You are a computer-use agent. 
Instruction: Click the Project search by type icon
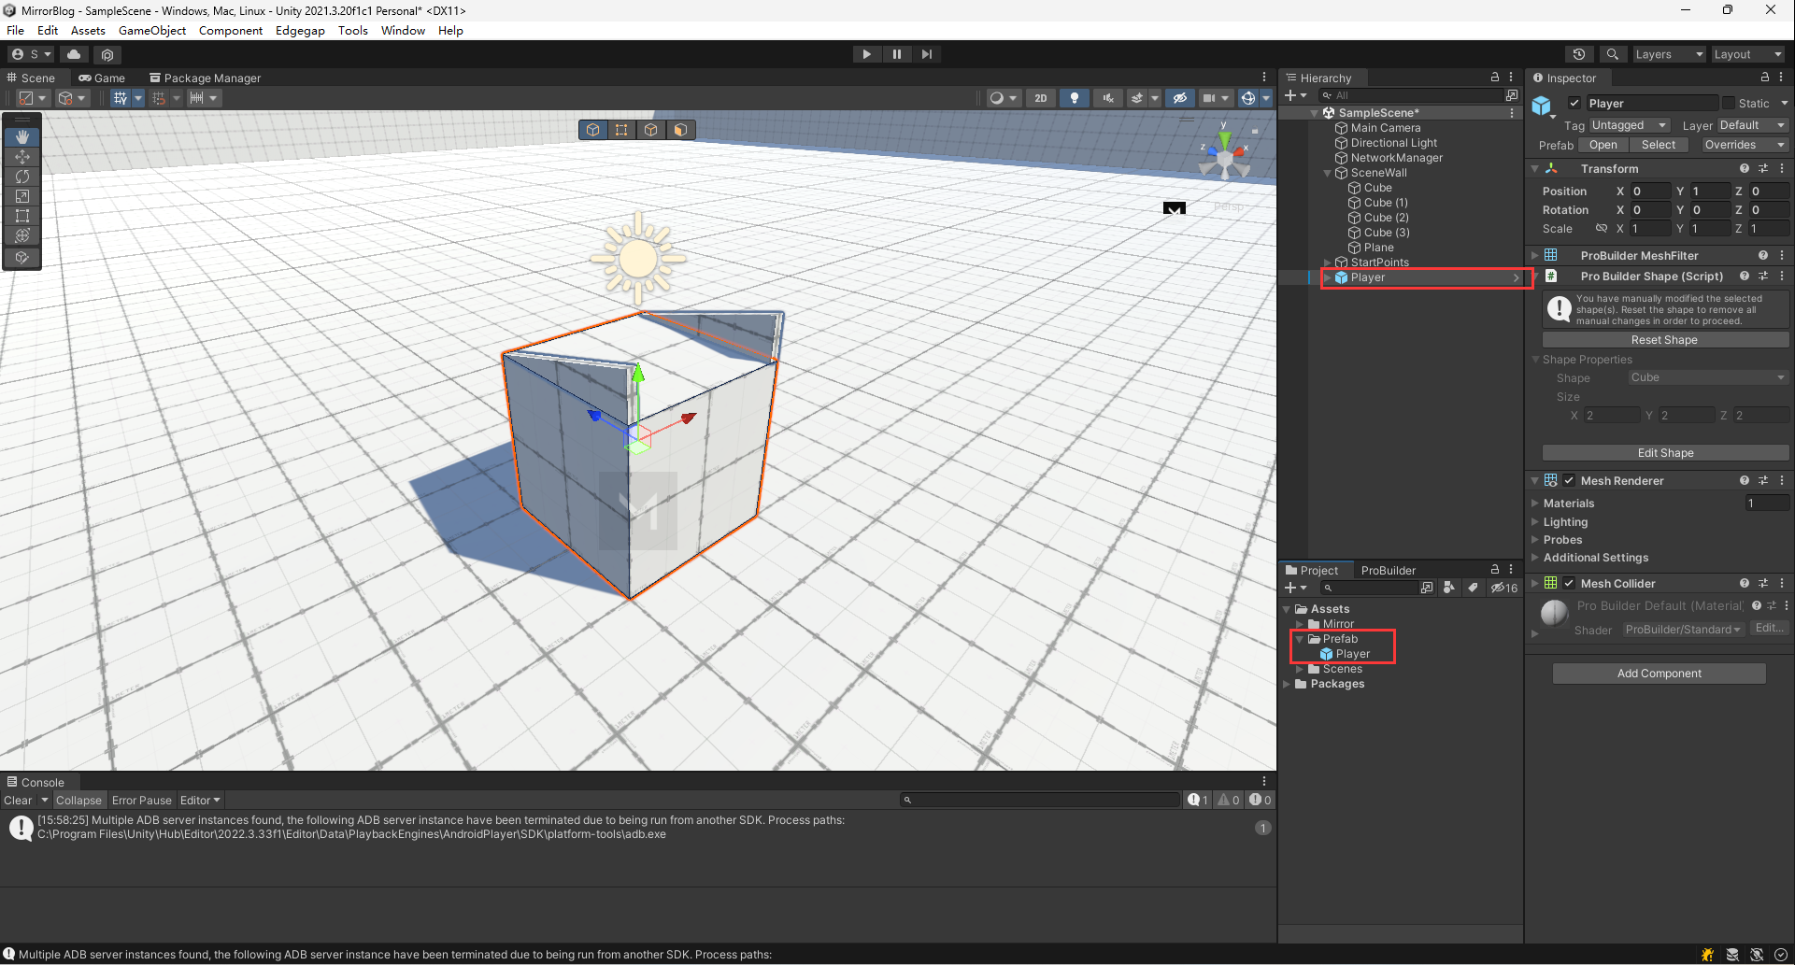(1449, 588)
